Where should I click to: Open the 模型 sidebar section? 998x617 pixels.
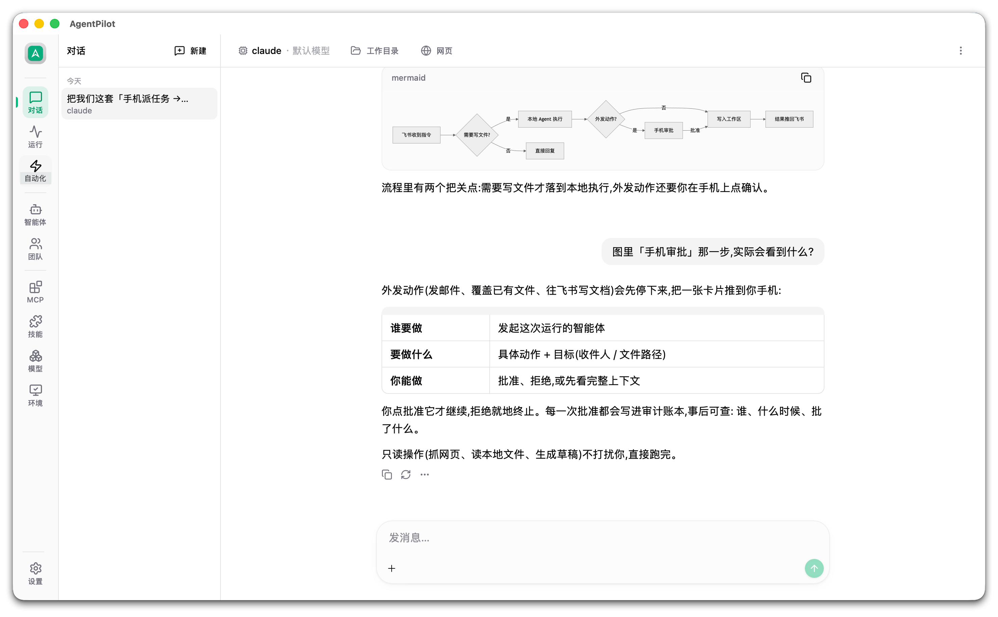(35, 361)
